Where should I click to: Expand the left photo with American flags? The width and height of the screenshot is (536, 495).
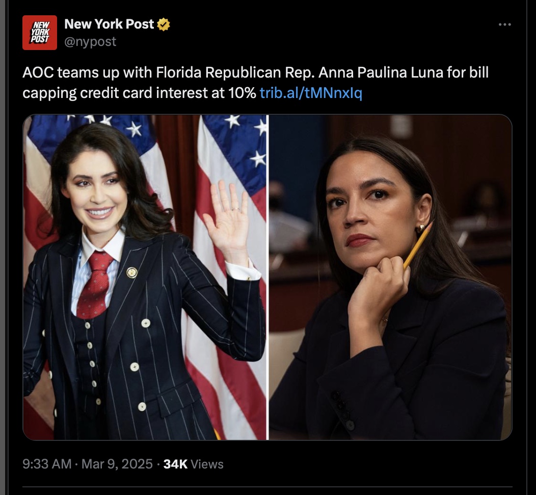[145, 277]
